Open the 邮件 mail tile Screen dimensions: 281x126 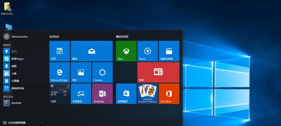tap(92, 51)
